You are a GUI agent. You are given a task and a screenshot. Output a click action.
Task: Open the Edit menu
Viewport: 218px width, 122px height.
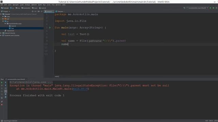[x=5, y=5]
